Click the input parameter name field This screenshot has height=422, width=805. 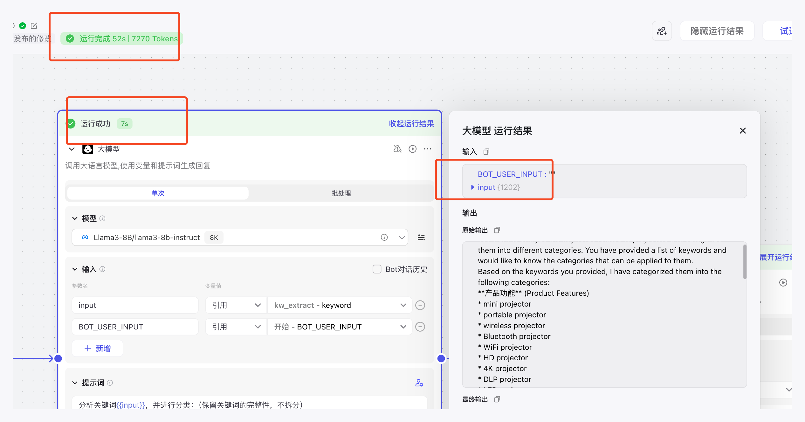(x=135, y=305)
